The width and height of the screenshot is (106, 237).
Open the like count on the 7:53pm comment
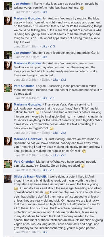click(52, 170)
